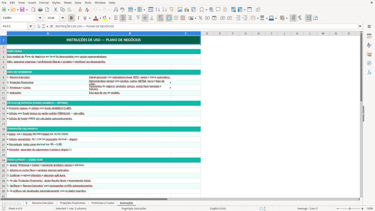Open the Sheet menu
375x211 pixels.
click(67, 3)
